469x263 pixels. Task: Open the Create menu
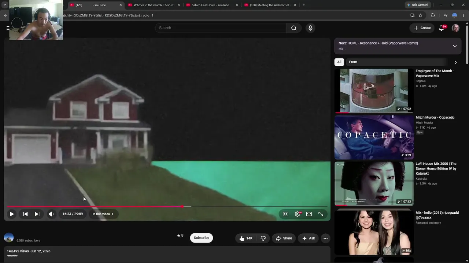[x=422, y=28]
